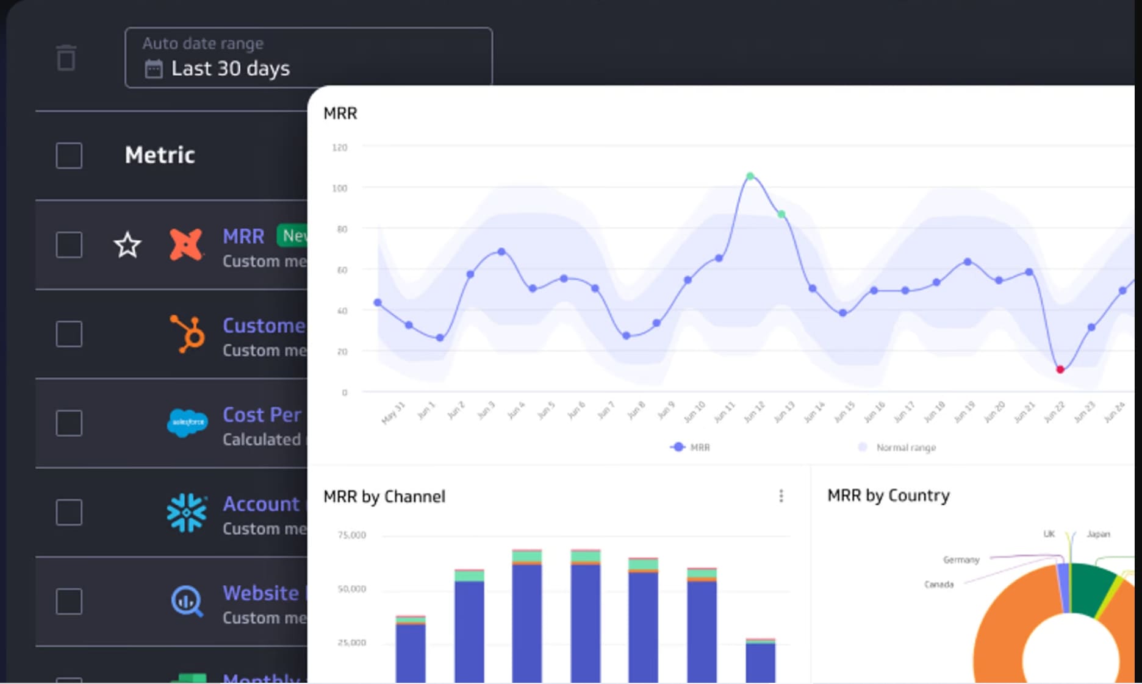Check the Website row checkbox

coord(69,602)
